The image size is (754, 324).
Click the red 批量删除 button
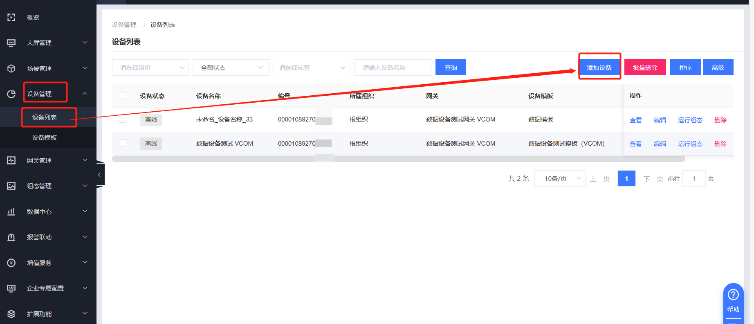pyautogui.click(x=645, y=67)
